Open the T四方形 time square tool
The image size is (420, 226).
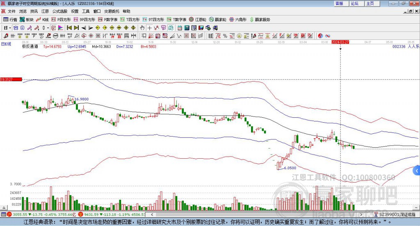point(130,20)
